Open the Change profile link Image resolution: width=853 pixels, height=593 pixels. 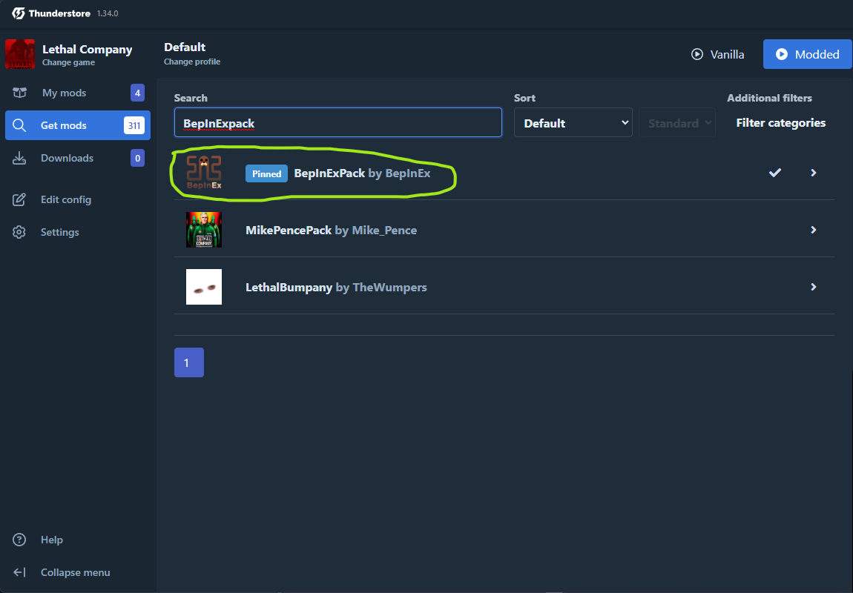(x=192, y=62)
